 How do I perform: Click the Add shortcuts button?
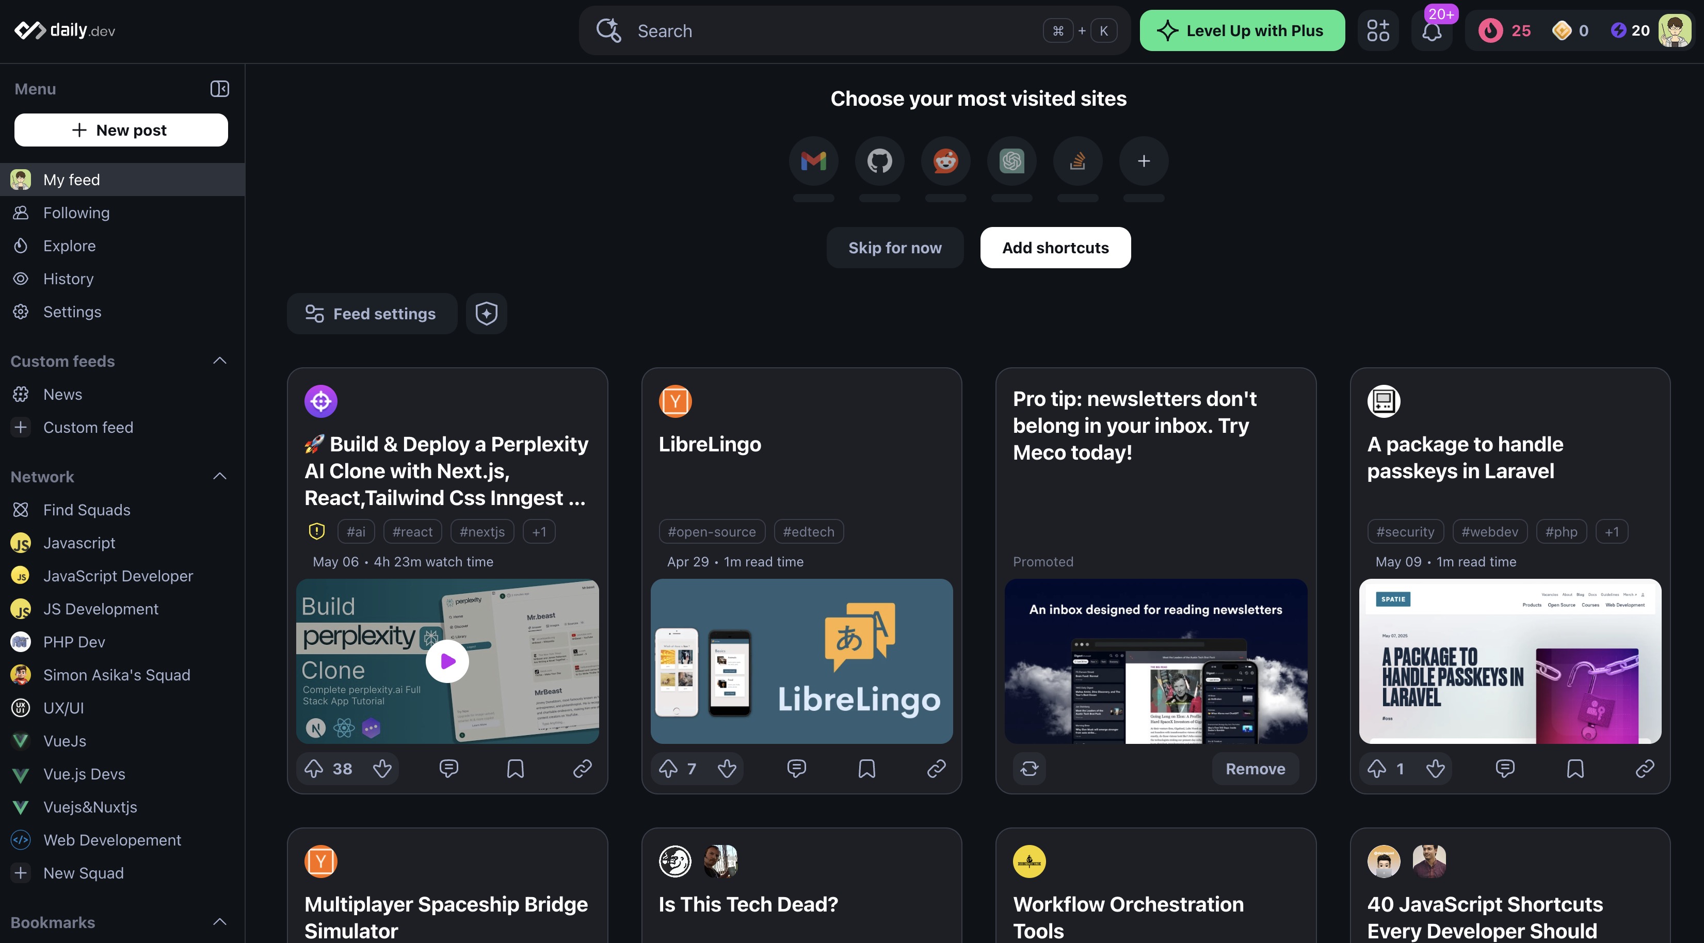[1055, 248]
